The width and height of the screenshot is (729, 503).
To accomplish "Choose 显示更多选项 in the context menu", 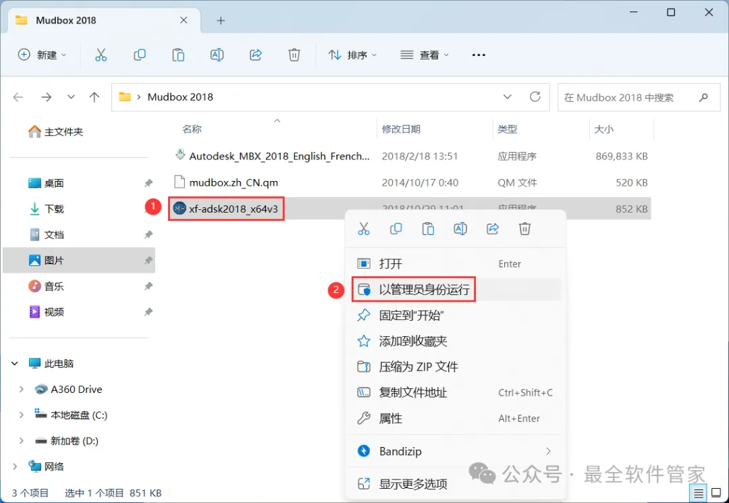I will click(x=456, y=484).
